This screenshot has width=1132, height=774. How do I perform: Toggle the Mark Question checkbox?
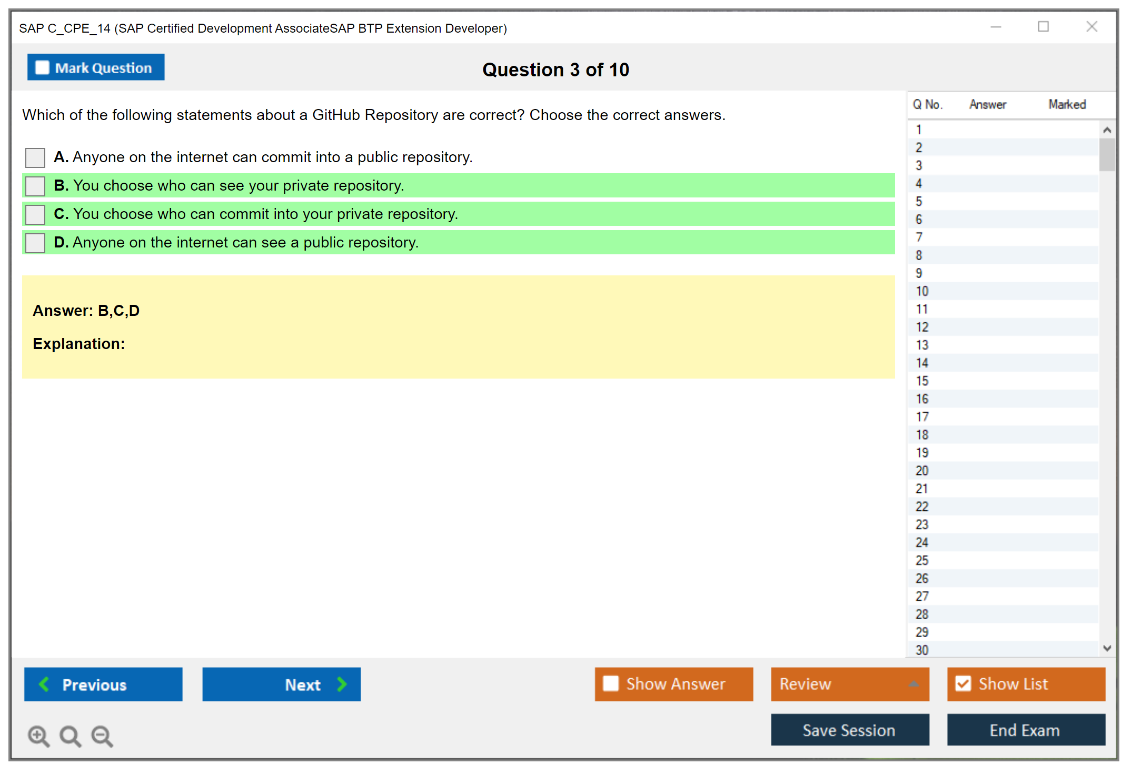(x=42, y=67)
